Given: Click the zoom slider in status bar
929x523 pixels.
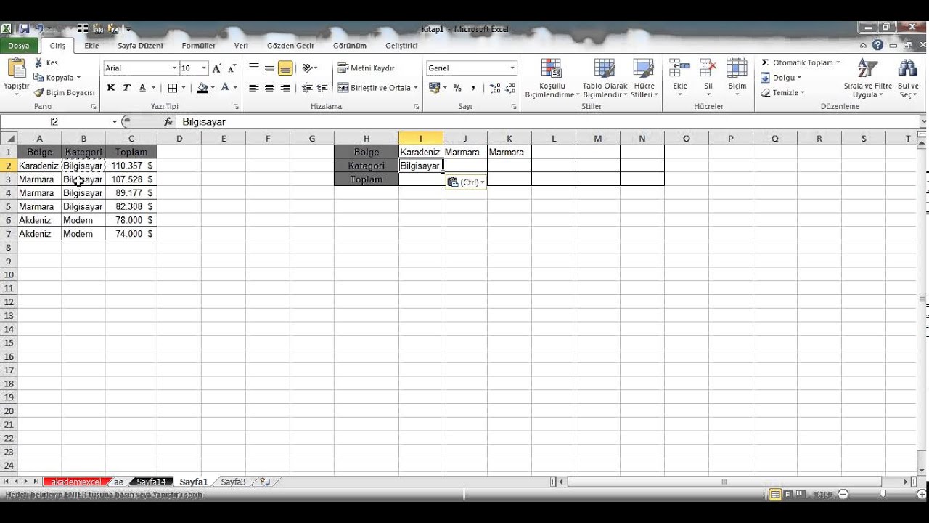Looking at the screenshot, I should [883, 494].
